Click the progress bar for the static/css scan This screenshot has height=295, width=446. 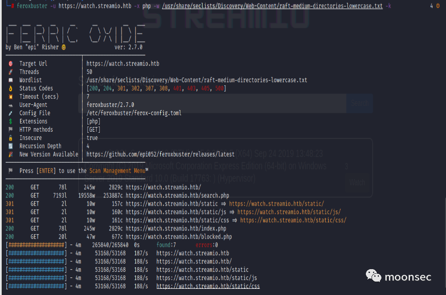[36, 286]
